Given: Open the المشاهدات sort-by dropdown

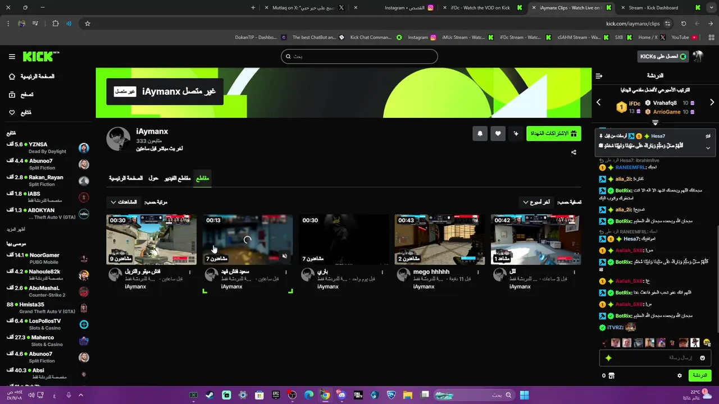Looking at the screenshot, I should click(x=124, y=202).
